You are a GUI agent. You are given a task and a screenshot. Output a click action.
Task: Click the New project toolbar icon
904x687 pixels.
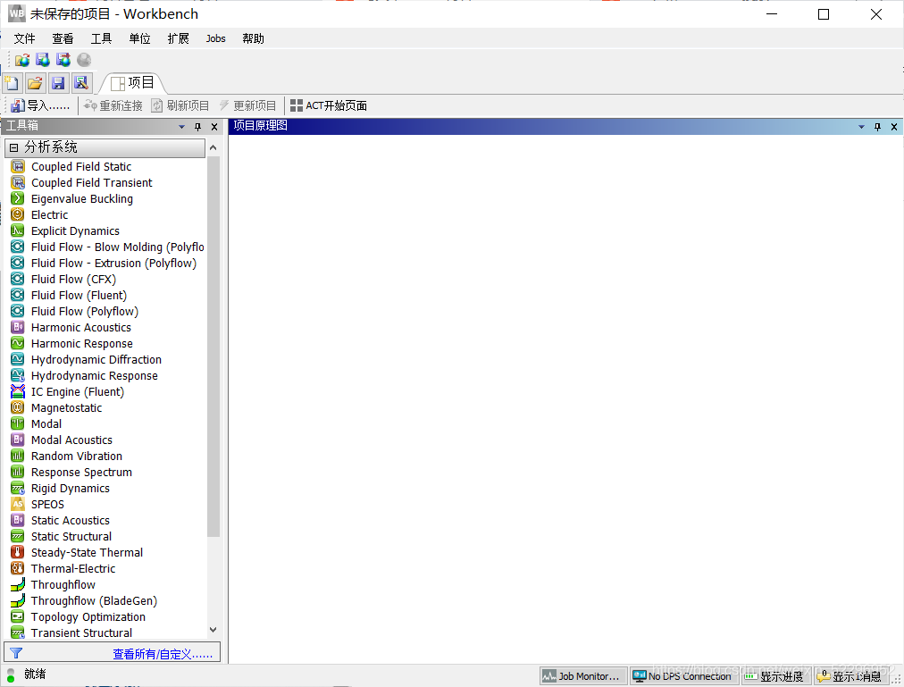coord(12,83)
